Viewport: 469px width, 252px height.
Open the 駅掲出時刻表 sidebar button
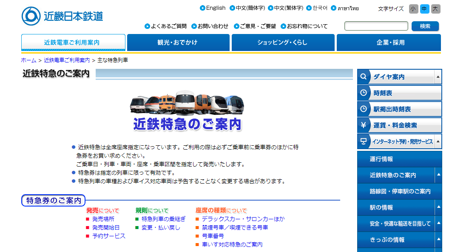[x=399, y=109]
